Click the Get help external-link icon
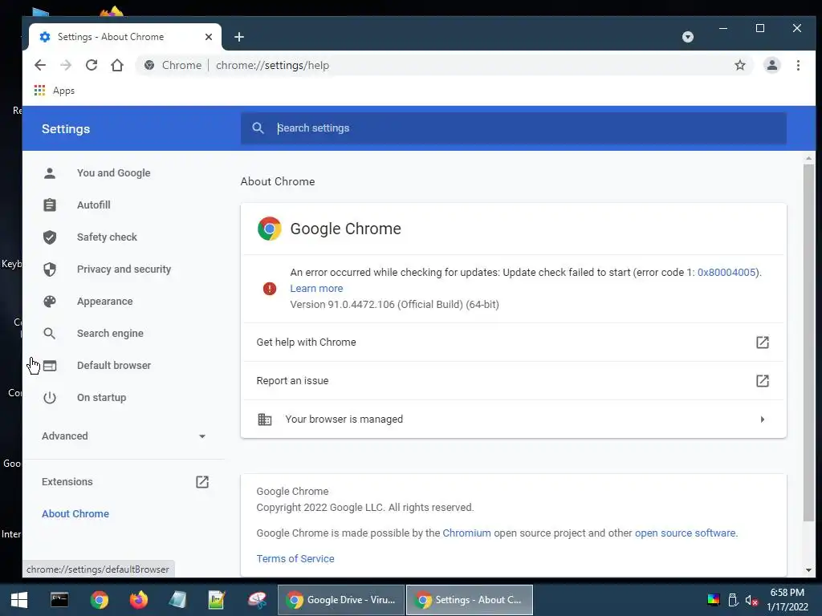 [763, 342]
